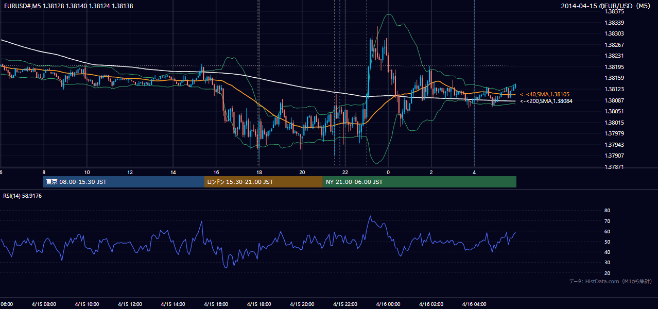Click the 1.38303 price axis label
658x309 pixels.
(x=614, y=33)
